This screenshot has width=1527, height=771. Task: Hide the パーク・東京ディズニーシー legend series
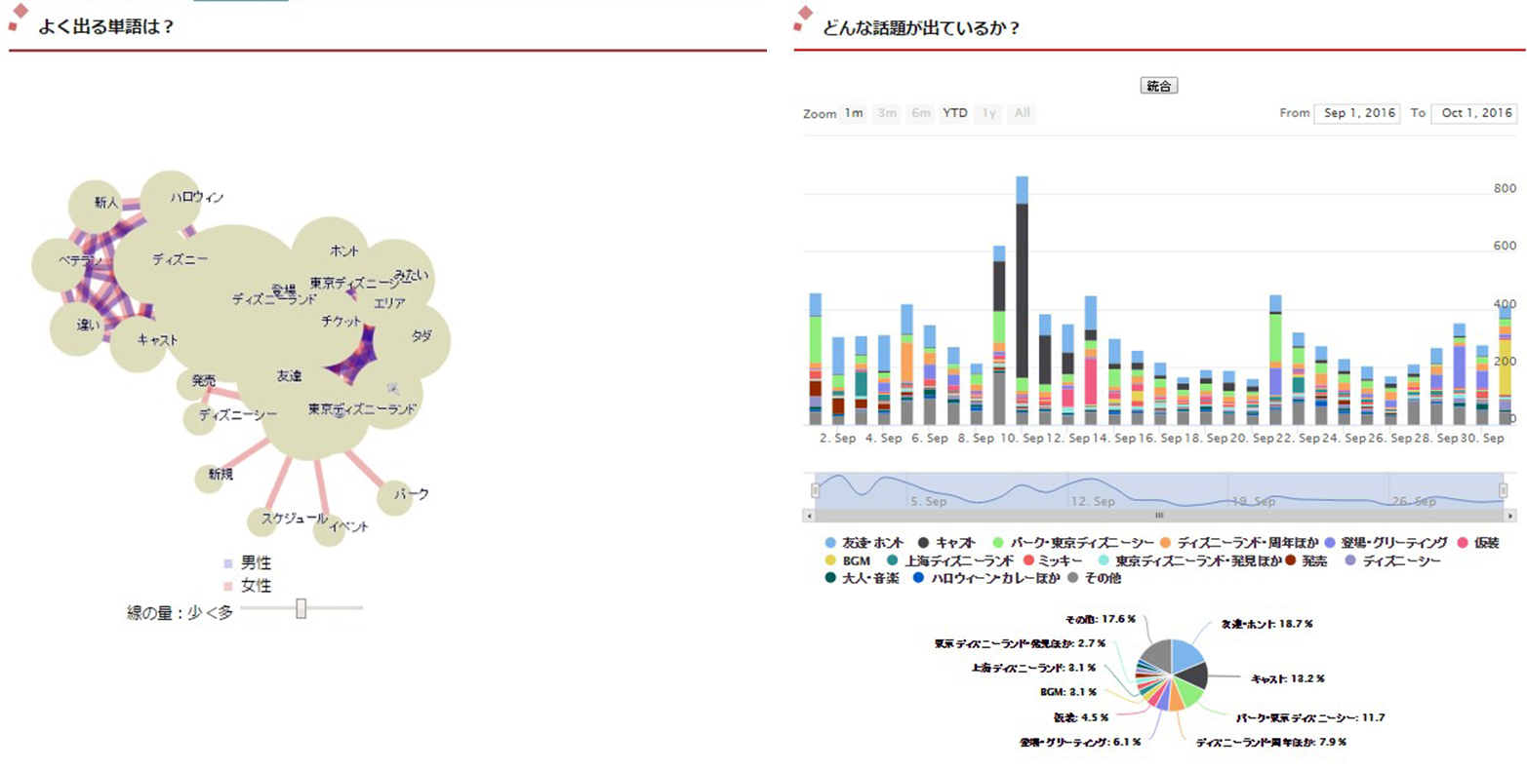click(1073, 542)
